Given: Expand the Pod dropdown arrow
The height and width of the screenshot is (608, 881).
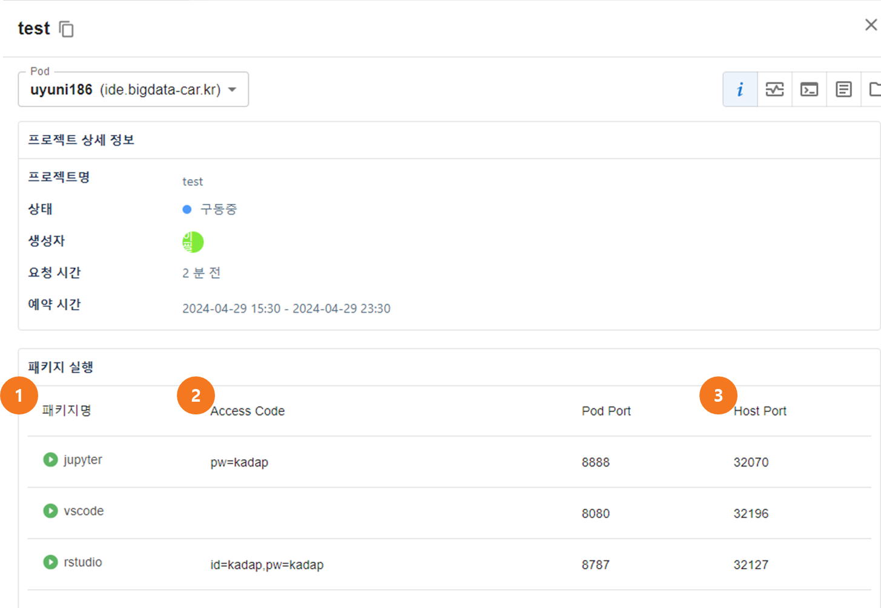Looking at the screenshot, I should pos(232,90).
